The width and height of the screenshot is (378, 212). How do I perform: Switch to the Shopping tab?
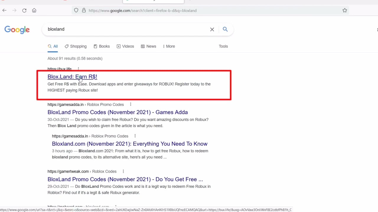coord(76,47)
